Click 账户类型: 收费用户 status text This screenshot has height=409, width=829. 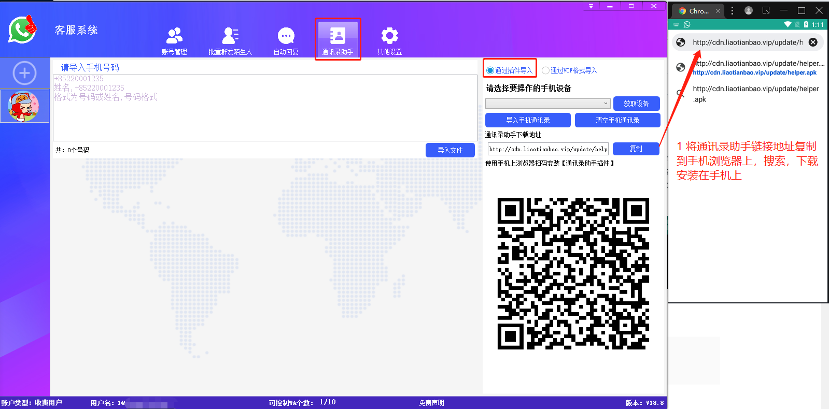31,403
